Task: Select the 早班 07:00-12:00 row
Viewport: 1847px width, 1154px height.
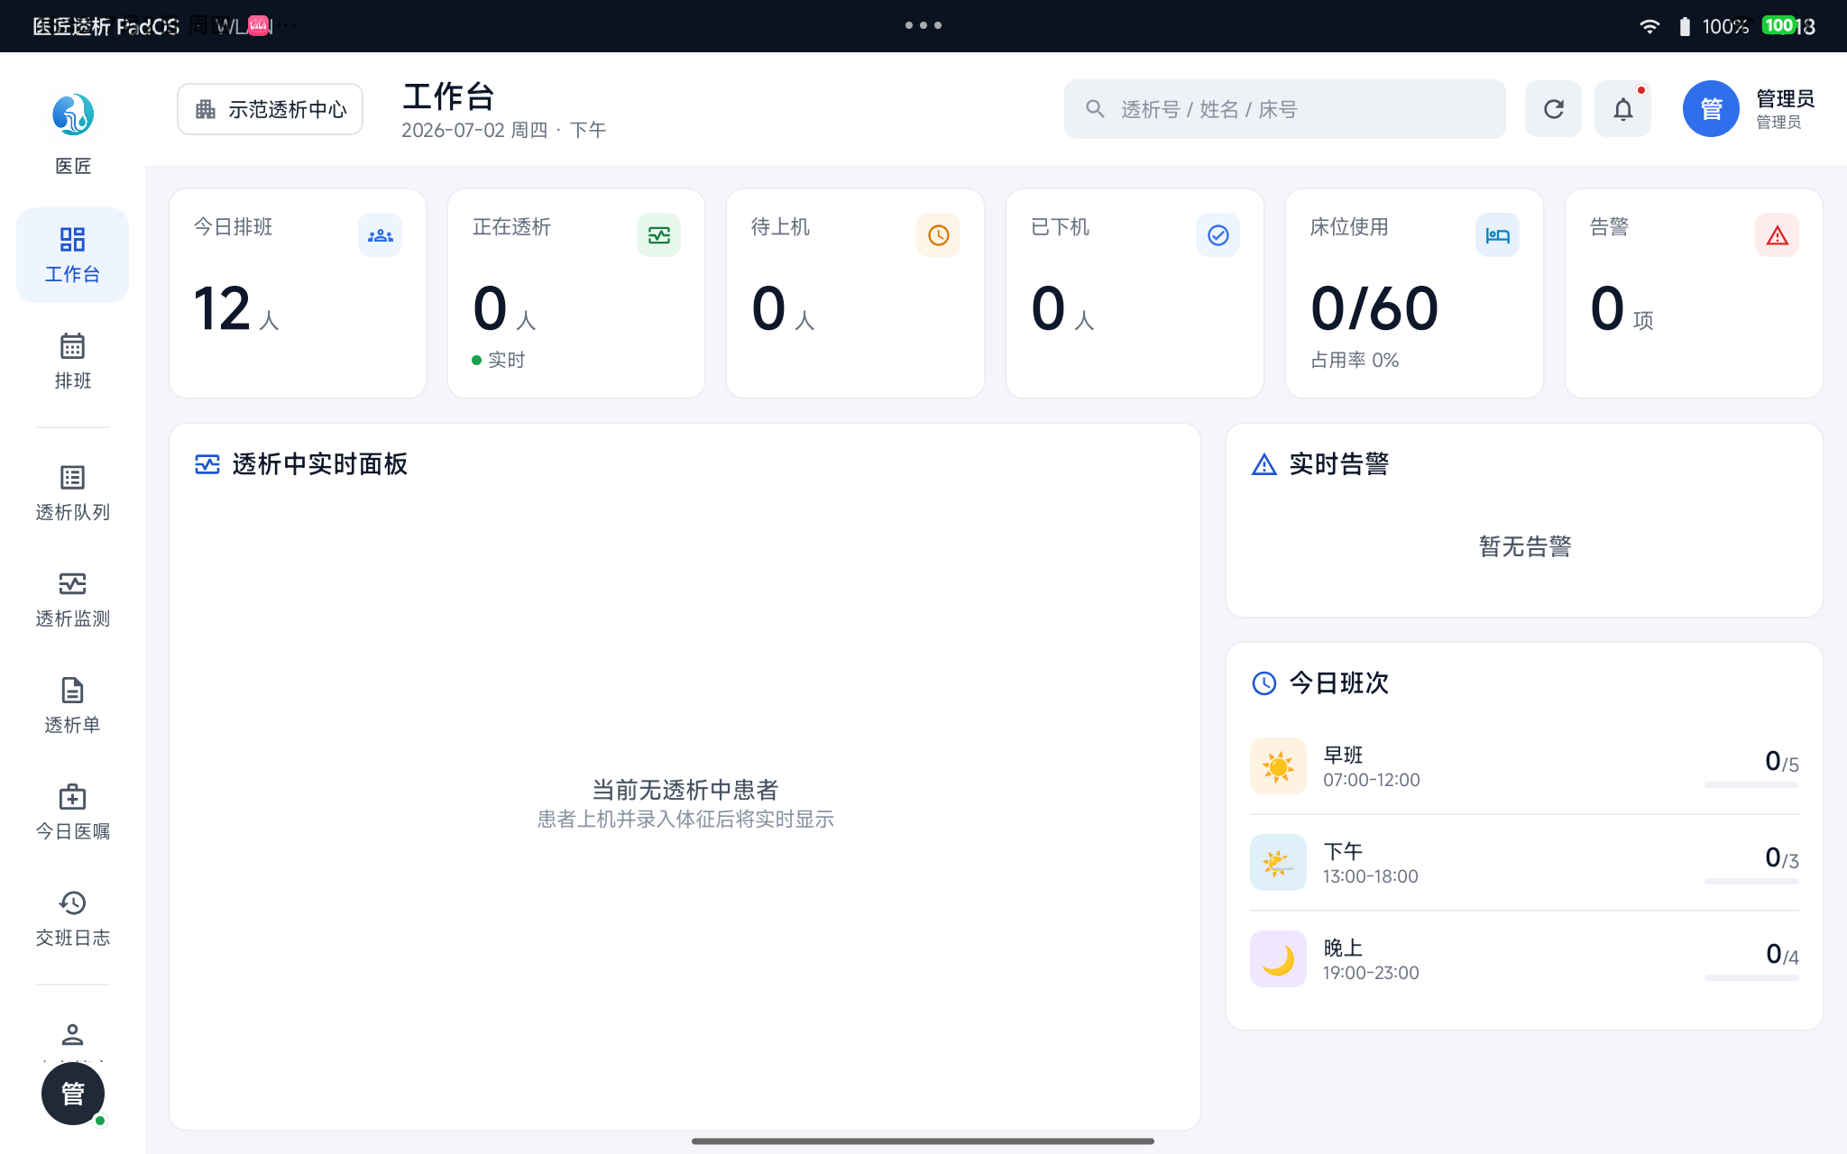Action: point(1524,766)
